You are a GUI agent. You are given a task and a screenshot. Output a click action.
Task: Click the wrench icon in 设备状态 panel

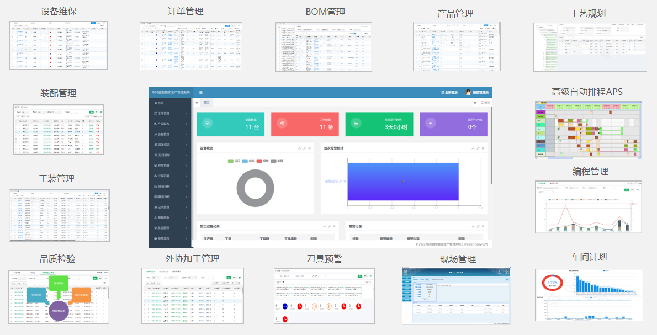click(304, 148)
